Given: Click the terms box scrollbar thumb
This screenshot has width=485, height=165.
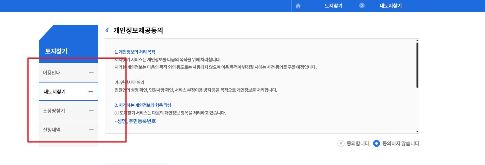Looking at the screenshot, I should tap(417, 65).
